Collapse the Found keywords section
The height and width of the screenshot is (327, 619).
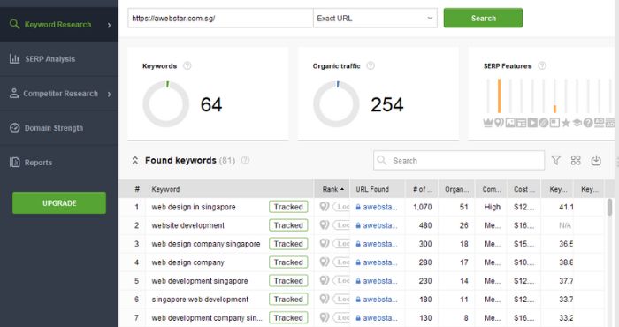tap(135, 160)
